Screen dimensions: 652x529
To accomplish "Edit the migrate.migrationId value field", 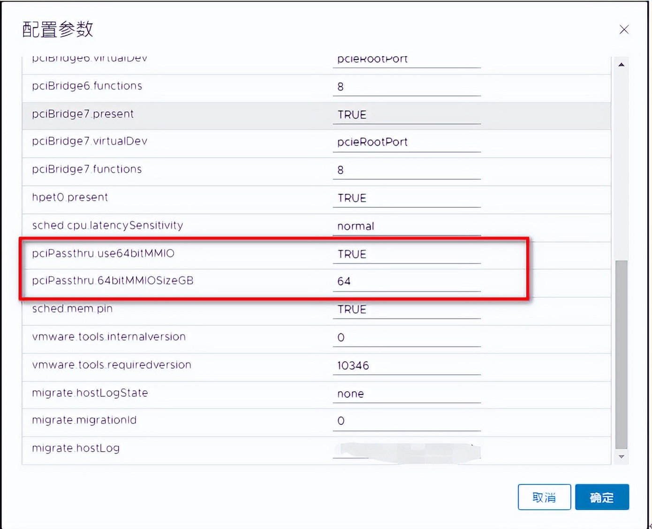I will coord(406,421).
